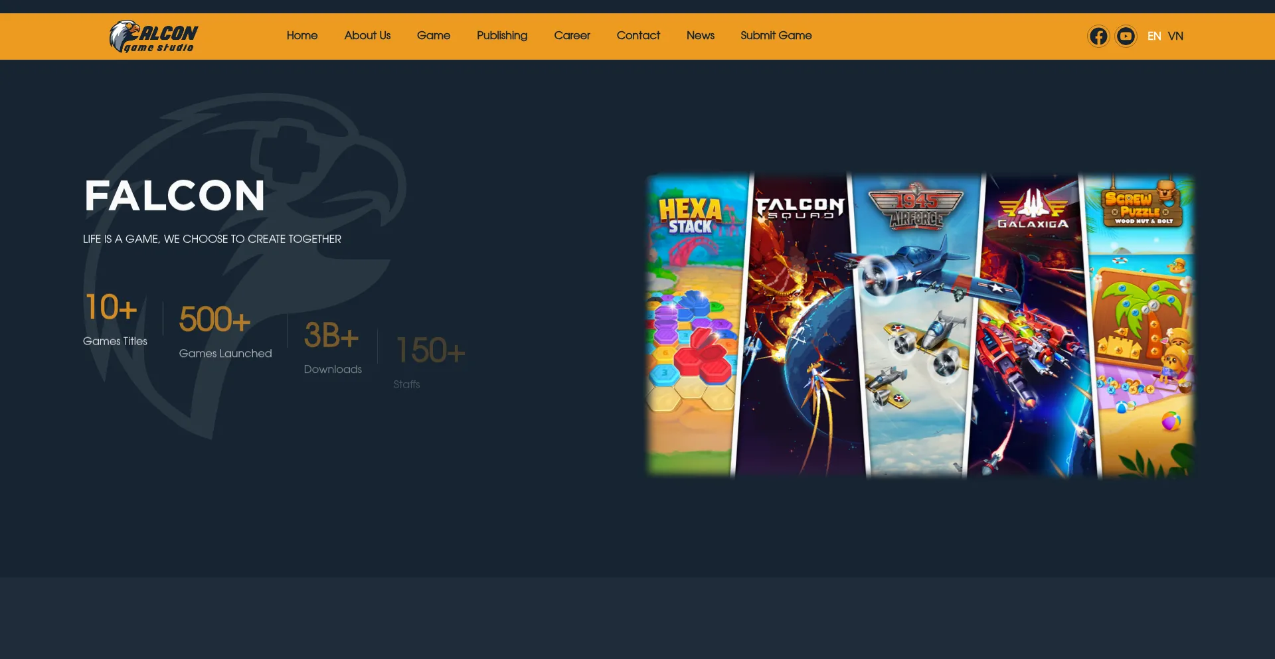Open the About Us page

point(367,36)
